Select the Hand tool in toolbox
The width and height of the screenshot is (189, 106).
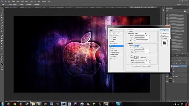click(x=2, y=57)
